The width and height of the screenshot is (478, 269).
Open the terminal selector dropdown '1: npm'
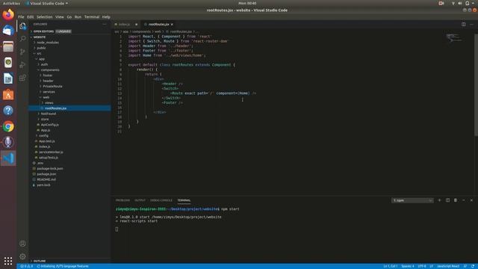pos(412,200)
